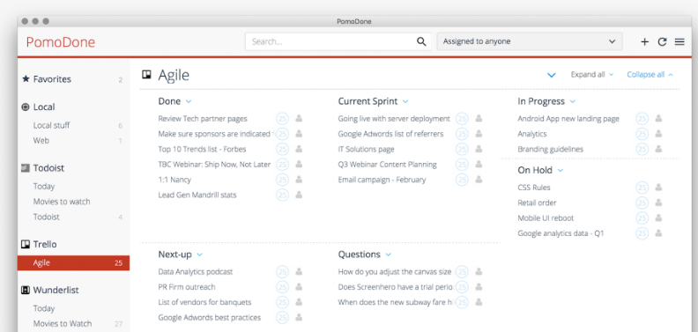This screenshot has height=332, width=698.
Task: Click assignee icon for Analytics task
Action: pyautogui.click(x=659, y=134)
